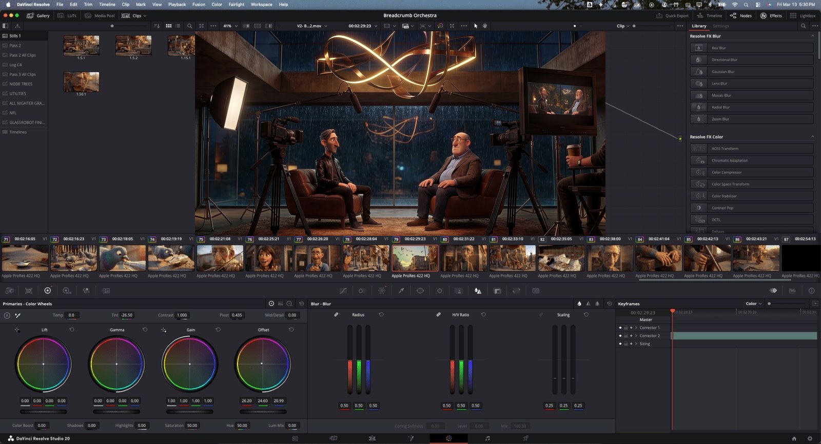Click the Effects button
Viewport: 821px width, 444px height.
[x=771, y=15]
